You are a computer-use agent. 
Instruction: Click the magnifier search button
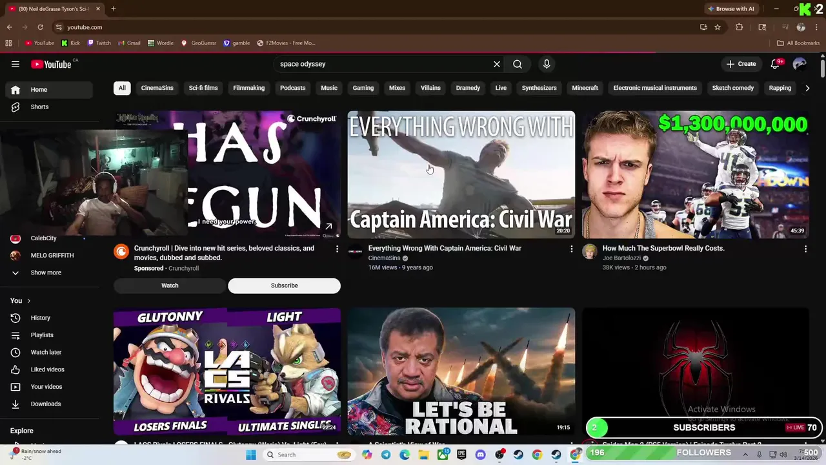tap(518, 64)
